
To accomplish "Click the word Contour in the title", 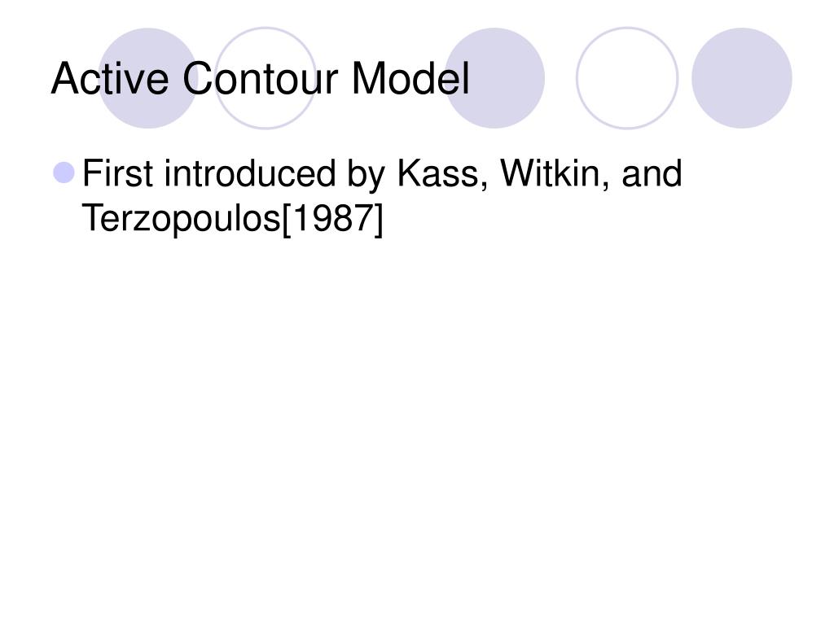I will tap(260, 78).
